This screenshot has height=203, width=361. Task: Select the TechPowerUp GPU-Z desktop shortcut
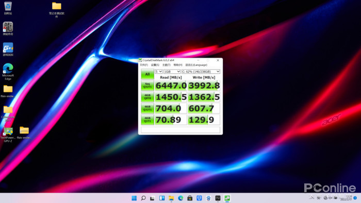[x=8, y=134]
